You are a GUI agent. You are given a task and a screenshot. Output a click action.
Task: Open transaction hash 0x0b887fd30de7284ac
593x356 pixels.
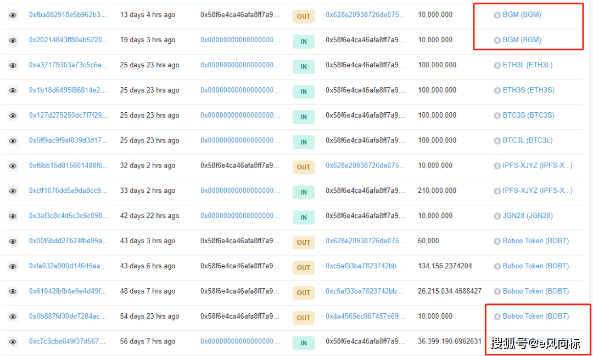69,316
